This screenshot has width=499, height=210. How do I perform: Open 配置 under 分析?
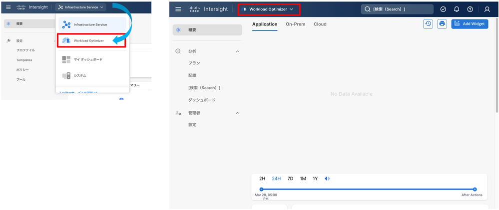(192, 76)
